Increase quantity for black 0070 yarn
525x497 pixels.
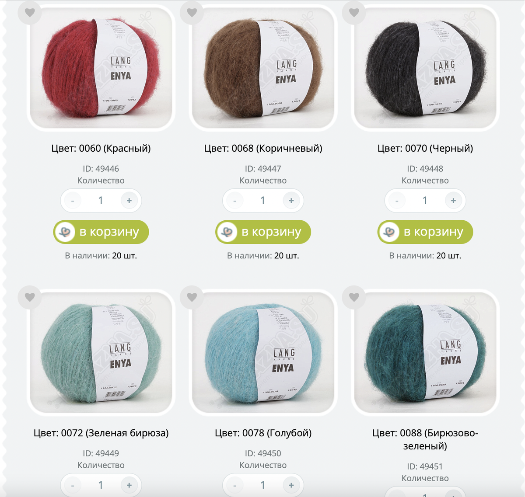pyautogui.click(x=453, y=201)
